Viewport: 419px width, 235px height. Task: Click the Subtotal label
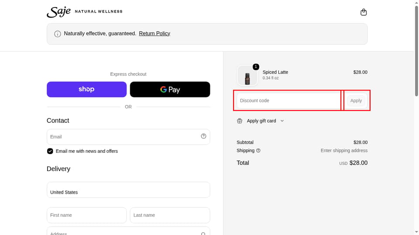pos(245,142)
